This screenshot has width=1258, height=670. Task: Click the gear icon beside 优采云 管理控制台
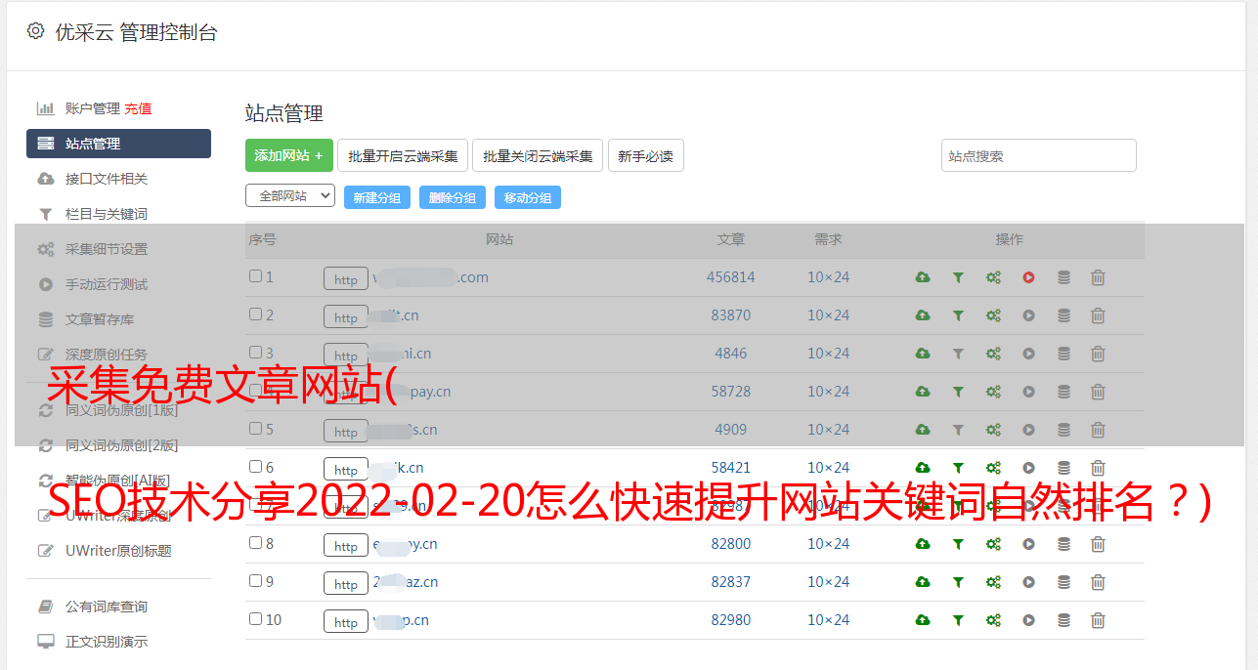click(x=35, y=31)
